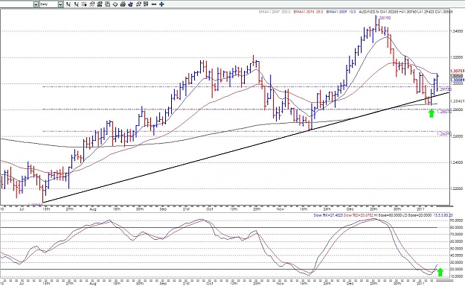Click the first of the two identical chart-type icons beside the Daily dropdown
The image size is (465, 286).
tap(68, 4)
